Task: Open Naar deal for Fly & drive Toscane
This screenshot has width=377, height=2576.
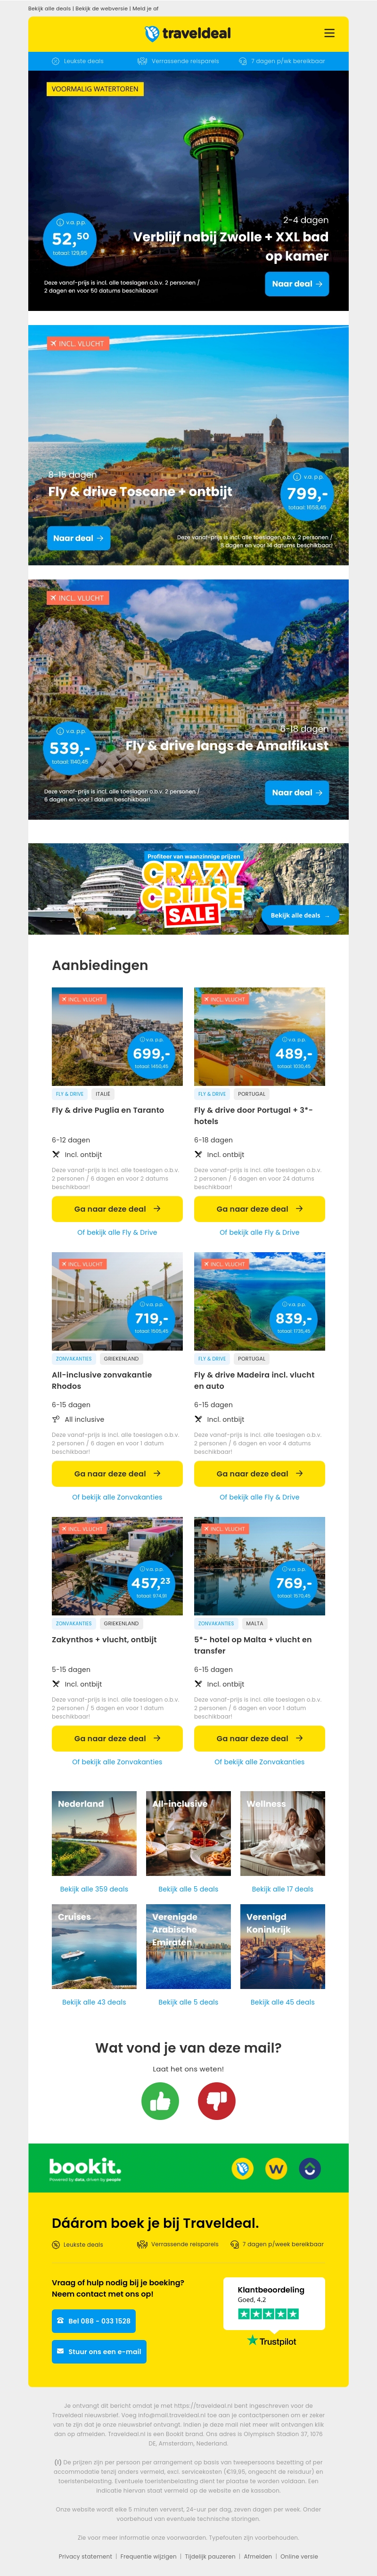Action: 78,538
